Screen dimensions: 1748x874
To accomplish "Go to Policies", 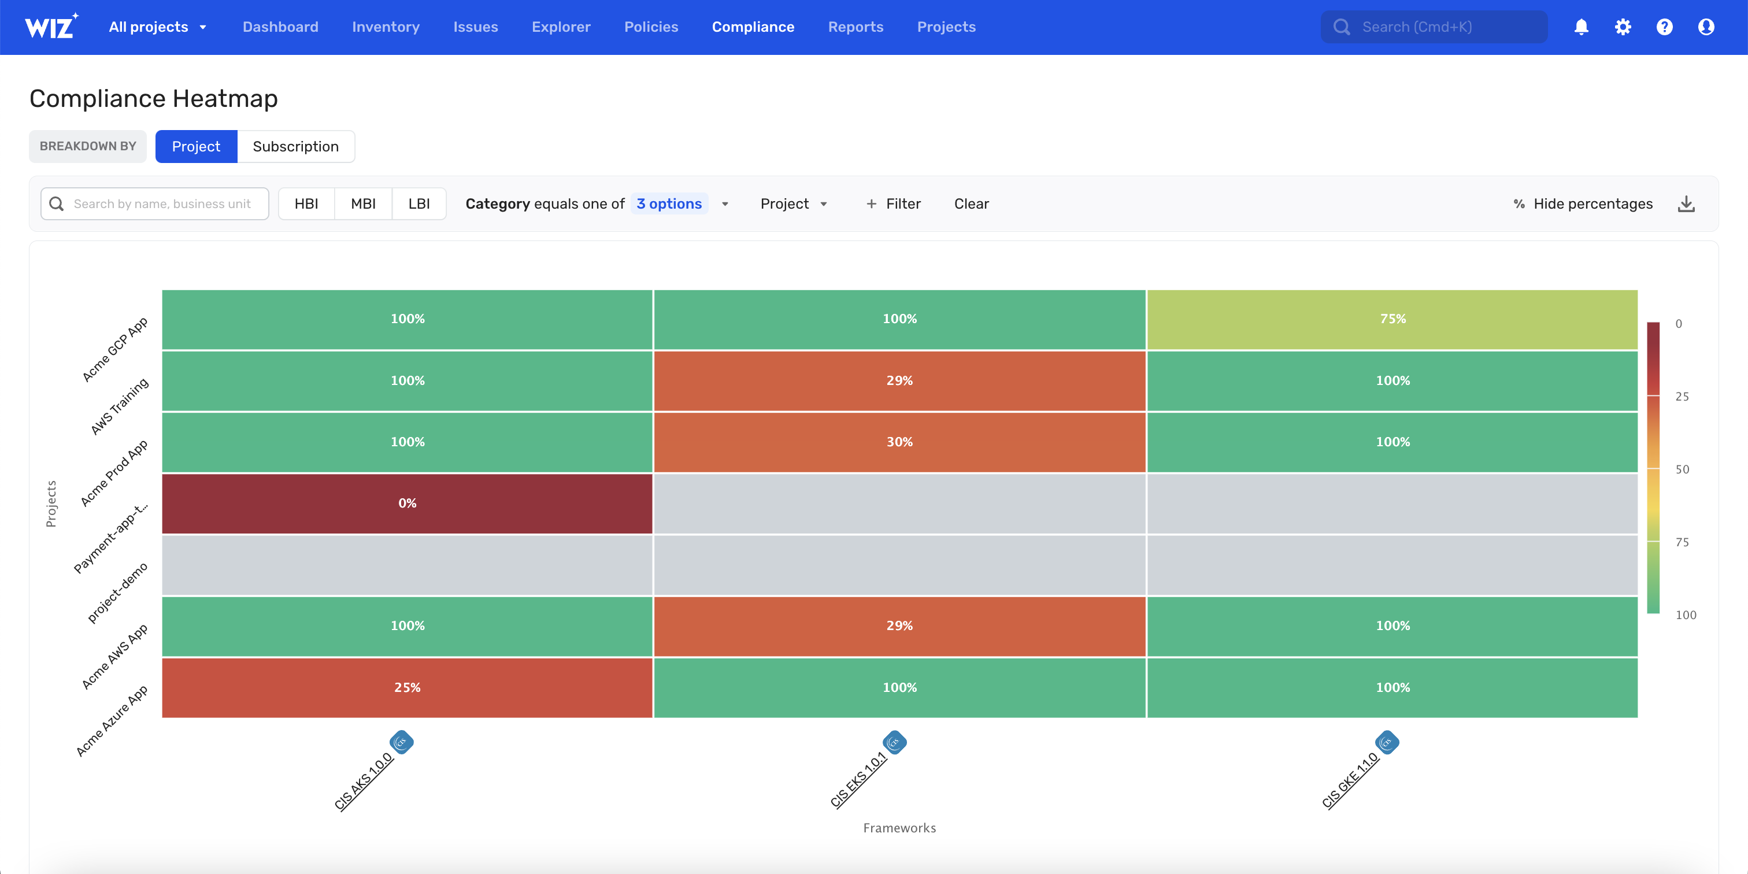I will coord(651,27).
